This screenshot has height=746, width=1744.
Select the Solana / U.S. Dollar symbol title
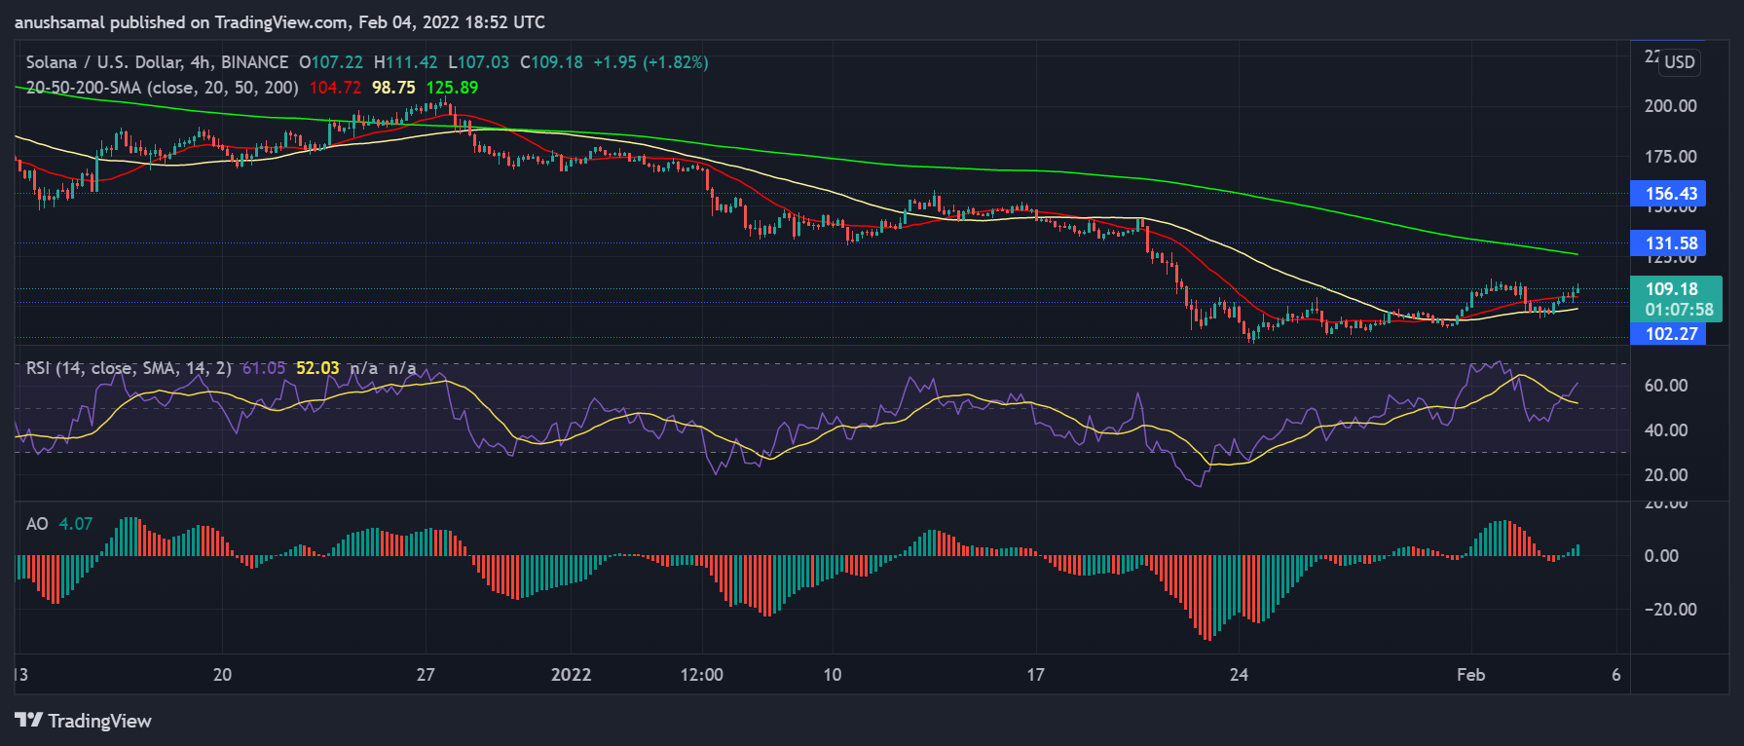105,62
